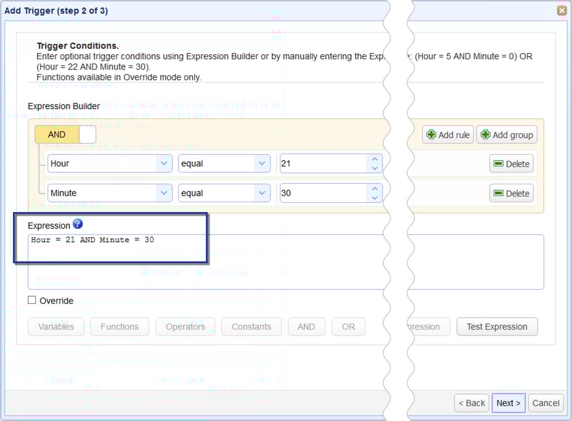Image resolution: width=572 pixels, height=421 pixels.
Task: Close the Add Trigger dialog with the X icon
Action: tap(562, 10)
